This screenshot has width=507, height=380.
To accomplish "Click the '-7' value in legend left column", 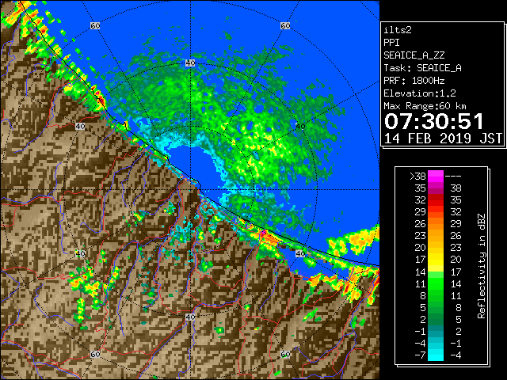I will [x=420, y=355].
